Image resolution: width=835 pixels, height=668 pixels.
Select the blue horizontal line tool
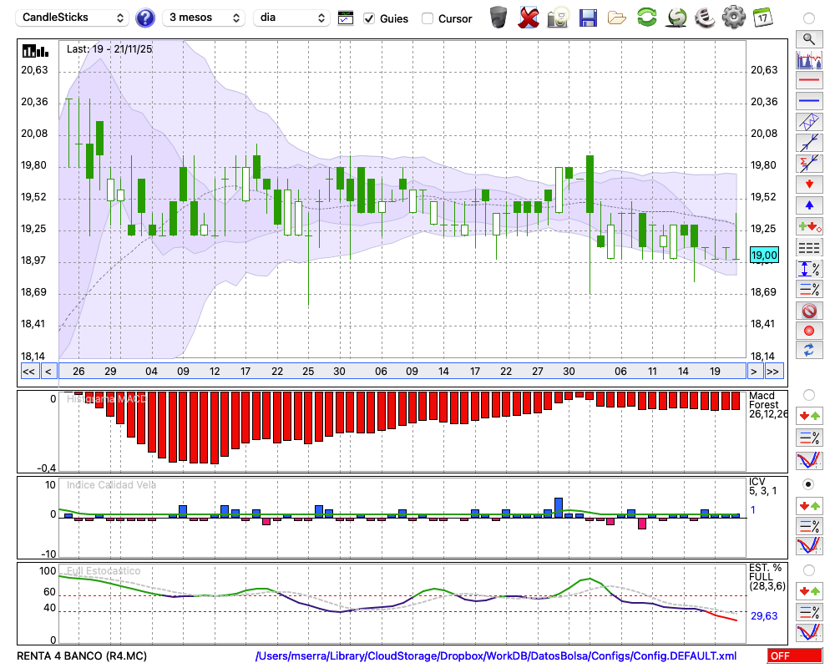[x=808, y=101]
